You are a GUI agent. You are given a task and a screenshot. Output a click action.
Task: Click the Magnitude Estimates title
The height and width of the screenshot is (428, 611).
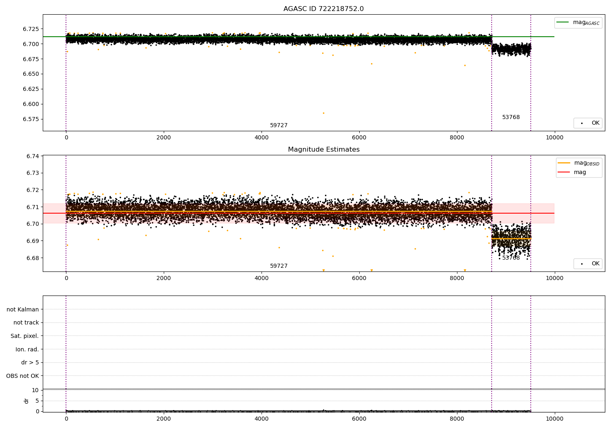pyautogui.click(x=323, y=150)
